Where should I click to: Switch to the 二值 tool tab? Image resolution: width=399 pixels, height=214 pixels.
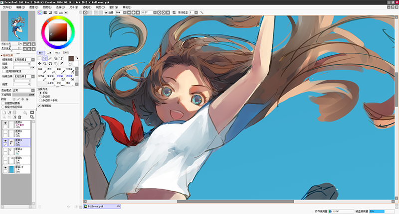pos(49,53)
